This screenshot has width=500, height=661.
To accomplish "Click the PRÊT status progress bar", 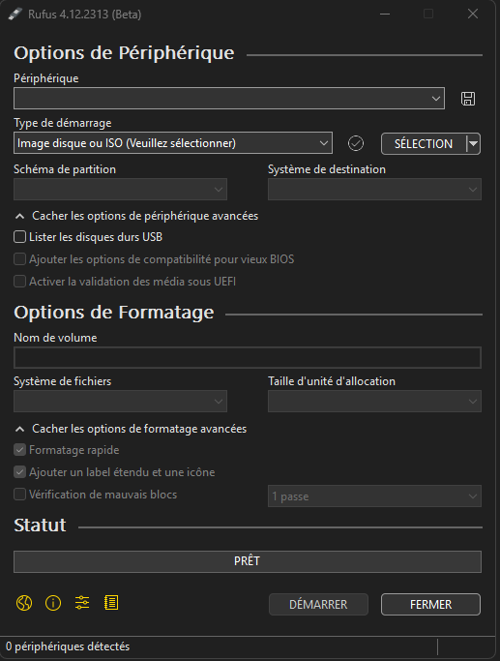I will [248, 561].
